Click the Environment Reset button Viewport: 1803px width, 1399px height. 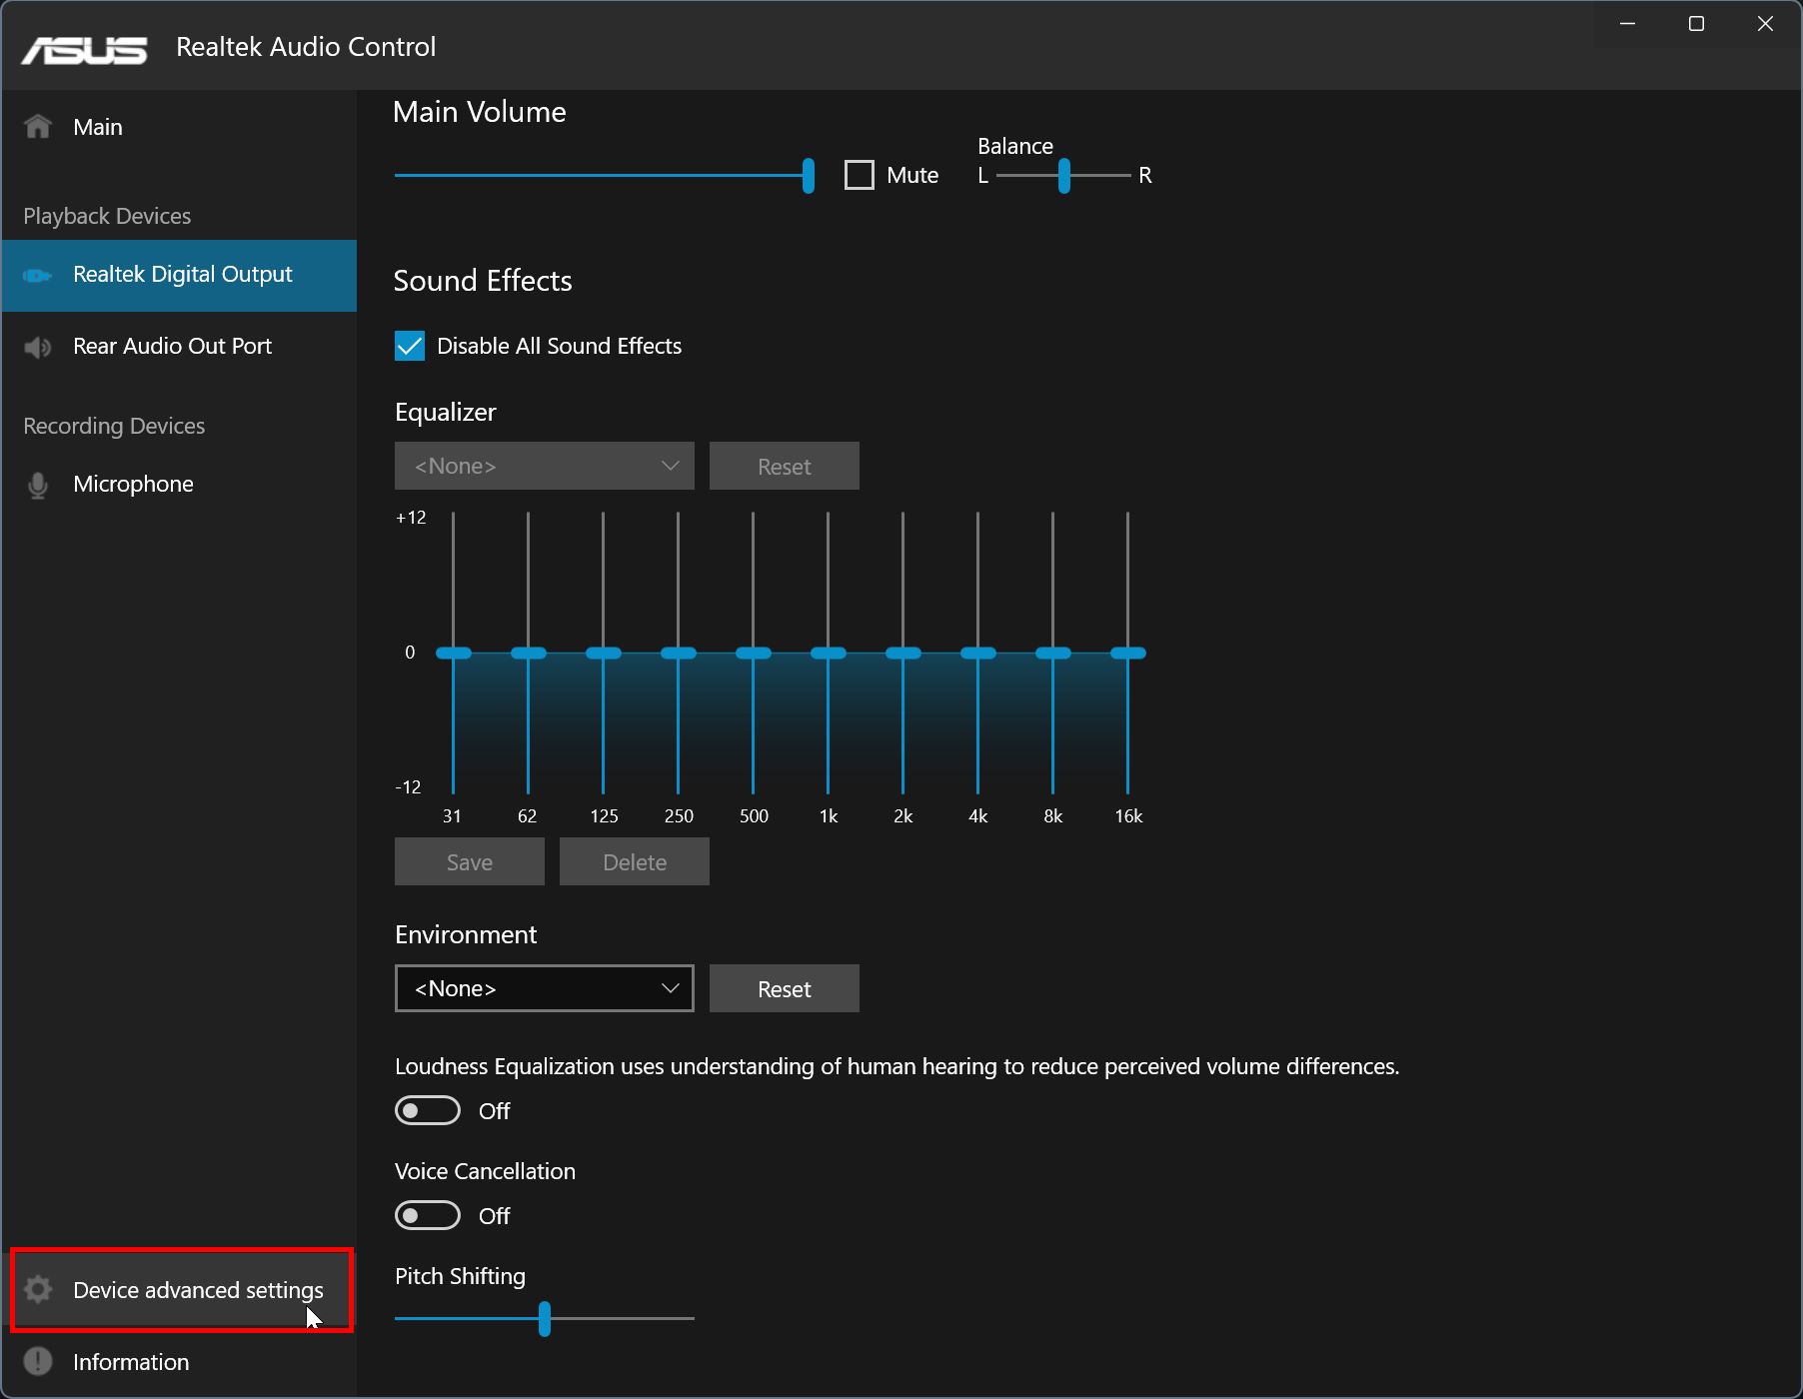785,988
